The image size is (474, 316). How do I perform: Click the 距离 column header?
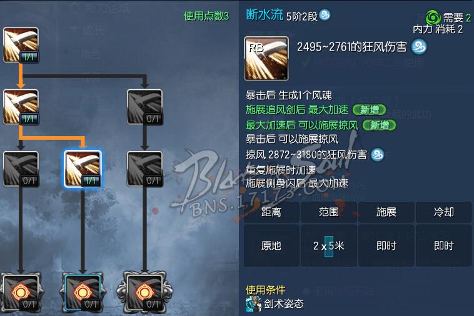click(271, 212)
